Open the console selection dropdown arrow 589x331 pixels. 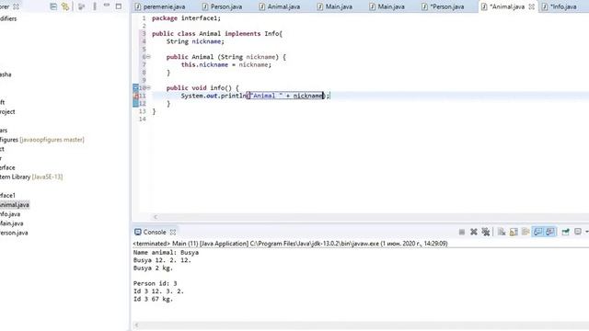pyautogui.click(x=586, y=232)
